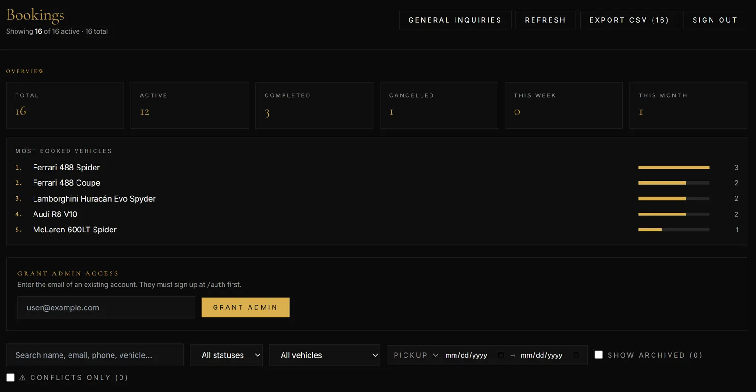The width and height of the screenshot is (756, 392).
Task: Sign out of the admin dashboard
Action: click(x=715, y=20)
